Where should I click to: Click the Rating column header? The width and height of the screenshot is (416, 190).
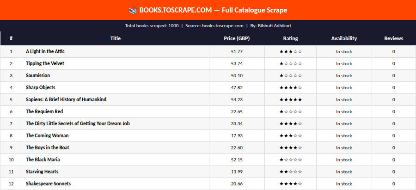291,38
